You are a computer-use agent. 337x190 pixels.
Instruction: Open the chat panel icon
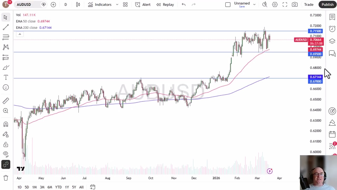click(332, 54)
